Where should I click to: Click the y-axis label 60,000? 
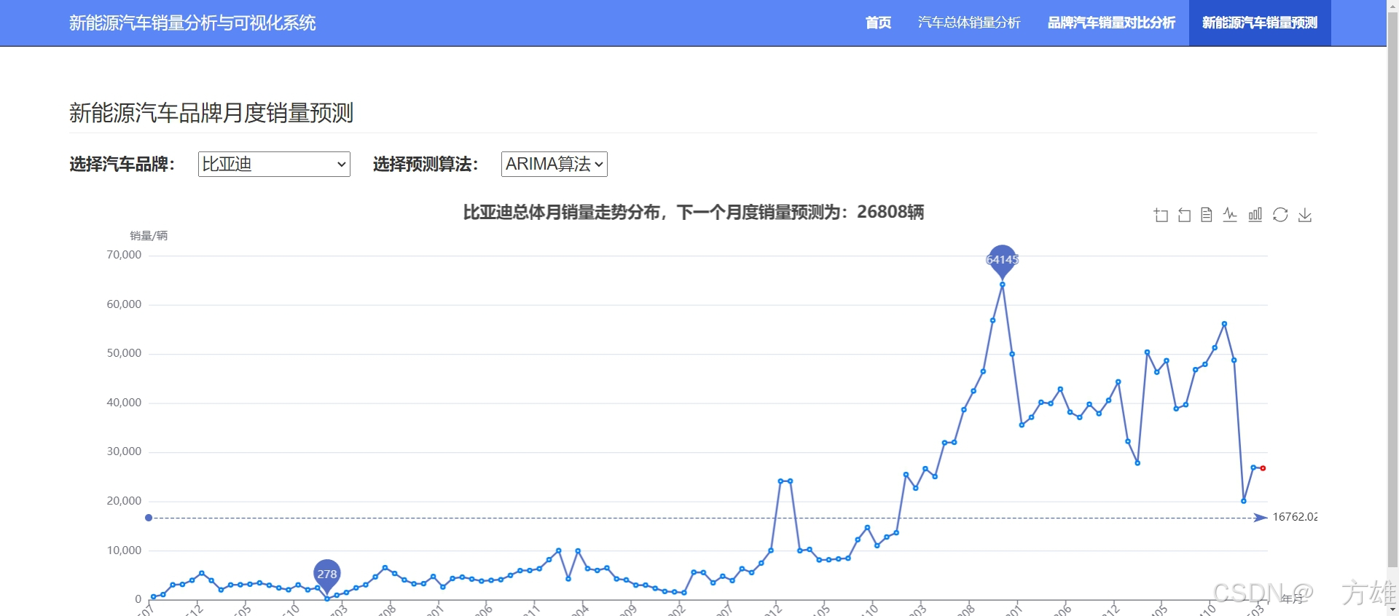(124, 304)
